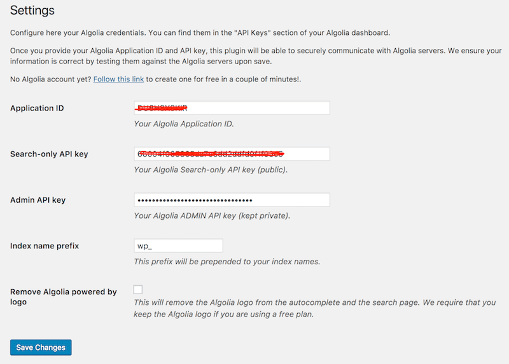Click the "Application ID" label
The height and width of the screenshot is (364, 509).
(x=36, y=108)
